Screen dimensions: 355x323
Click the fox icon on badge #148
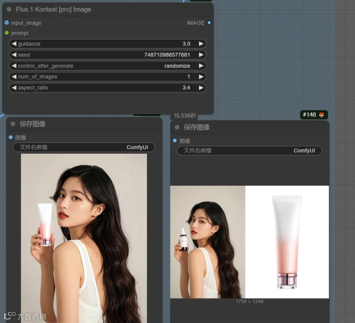(321, 115)
